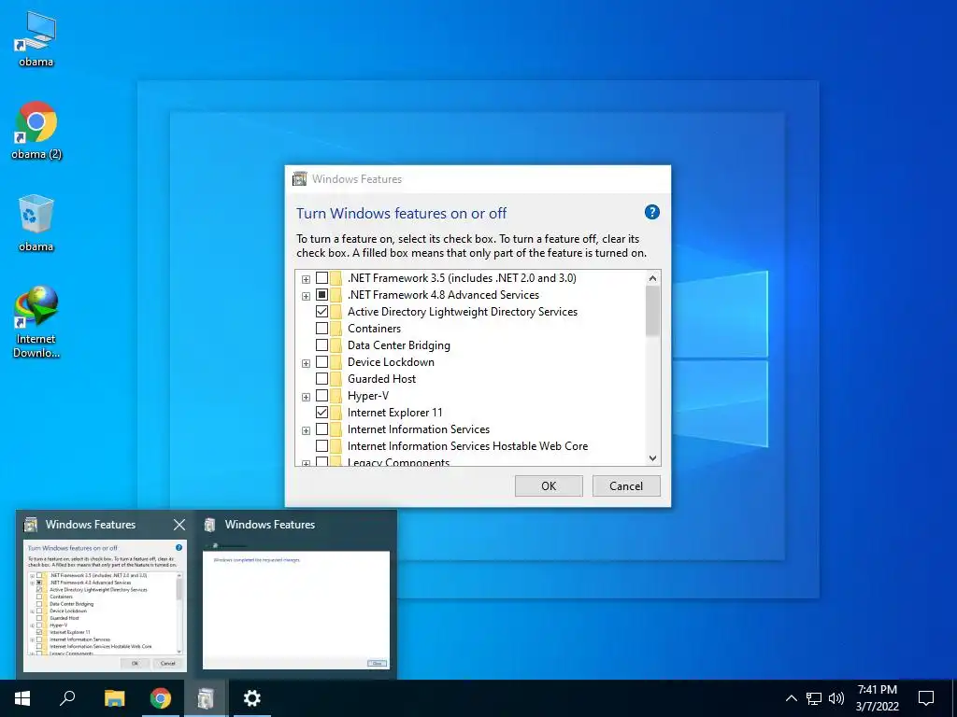Enable .NET Framework 3.5 checkbox
Image resolution: width=957 pixels, height=717 pixels.
(321, 278)
